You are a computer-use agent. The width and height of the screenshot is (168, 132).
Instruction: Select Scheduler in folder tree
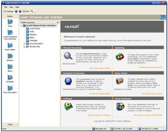coord(33,41)
